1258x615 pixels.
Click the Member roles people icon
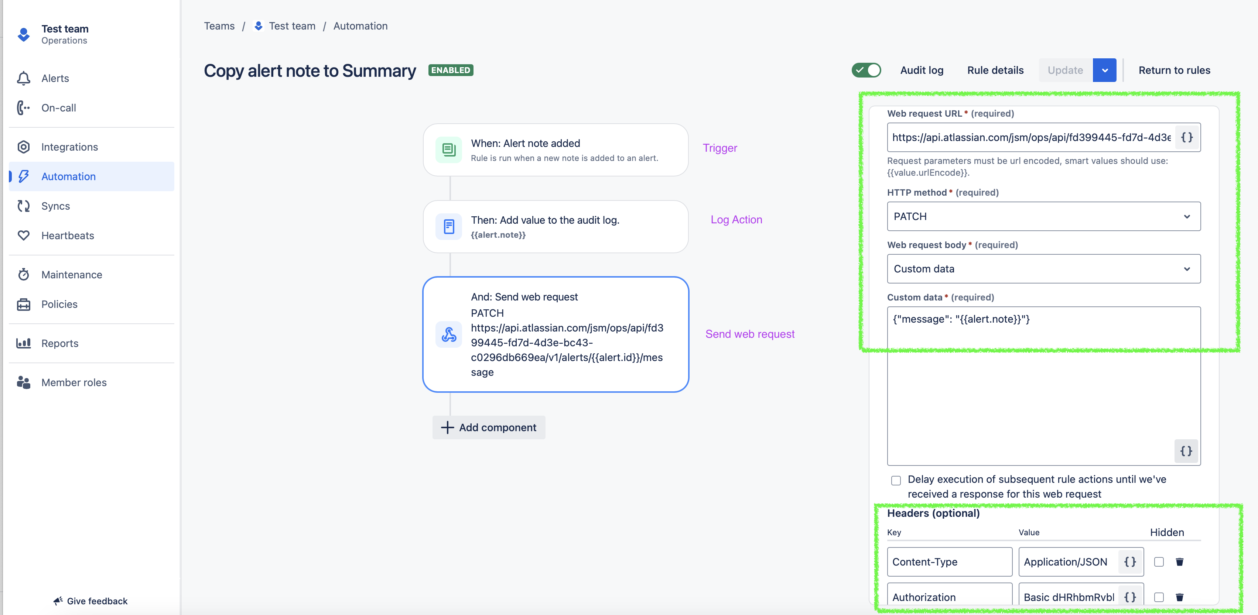23,382
